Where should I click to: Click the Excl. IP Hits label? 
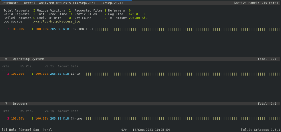(49, 18)
